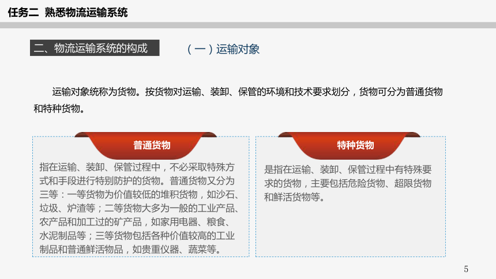Click the slide page number 5
Screen dimensions: 496x279
[x=466, y=269]
